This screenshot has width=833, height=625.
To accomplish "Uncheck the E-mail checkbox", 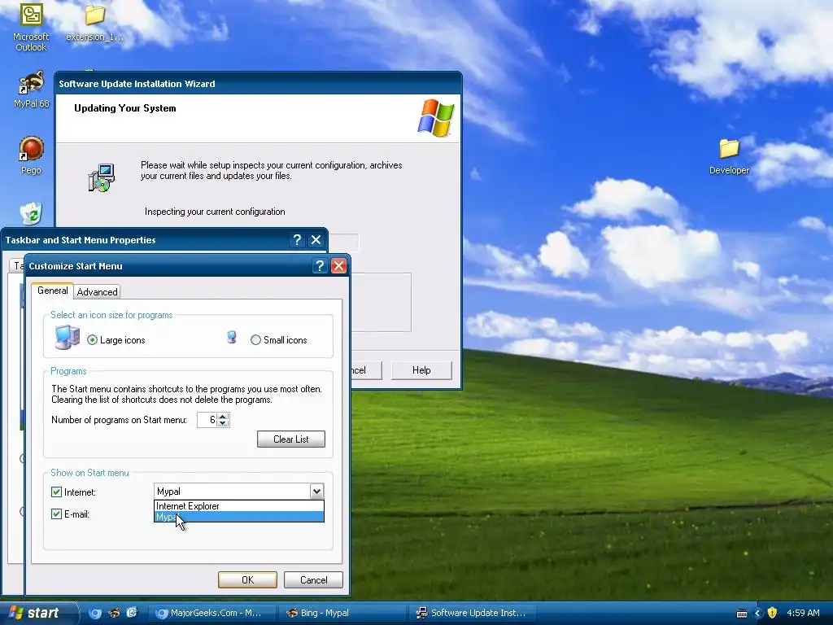I will pos(56,514).
